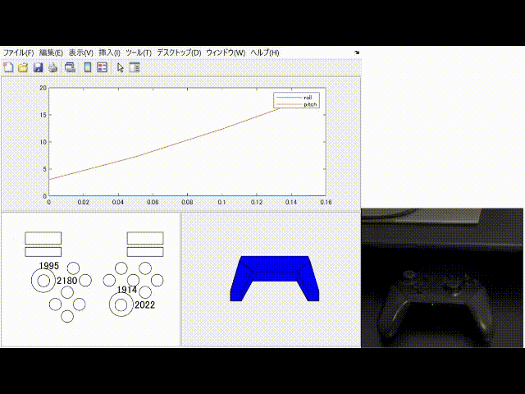The height and width of the screenshot is (394, 525).
Task: Click the x-axis tick label 0.02
Action: click(84, 203)
